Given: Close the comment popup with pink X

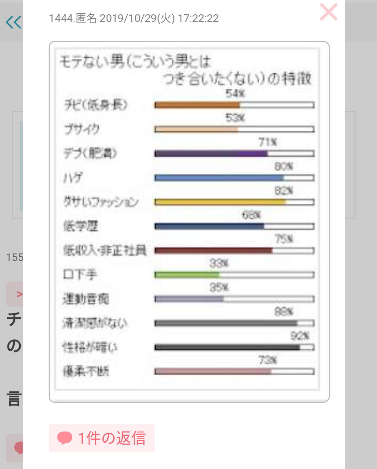Looking at the screenshot, I should (x=329, y=12).
